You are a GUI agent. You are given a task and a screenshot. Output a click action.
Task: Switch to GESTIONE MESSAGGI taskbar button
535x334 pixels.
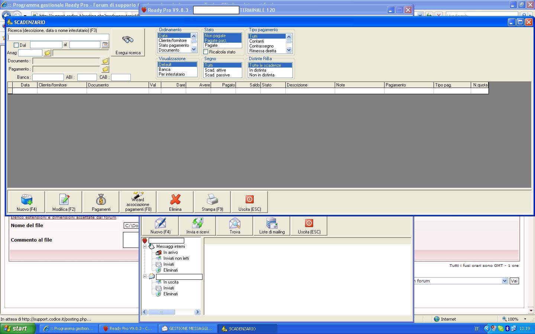pos(188,328)
